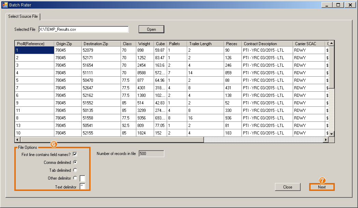The image size is (358, 208).
Task: Click cube cell 59.87
Action: [161, 50]
